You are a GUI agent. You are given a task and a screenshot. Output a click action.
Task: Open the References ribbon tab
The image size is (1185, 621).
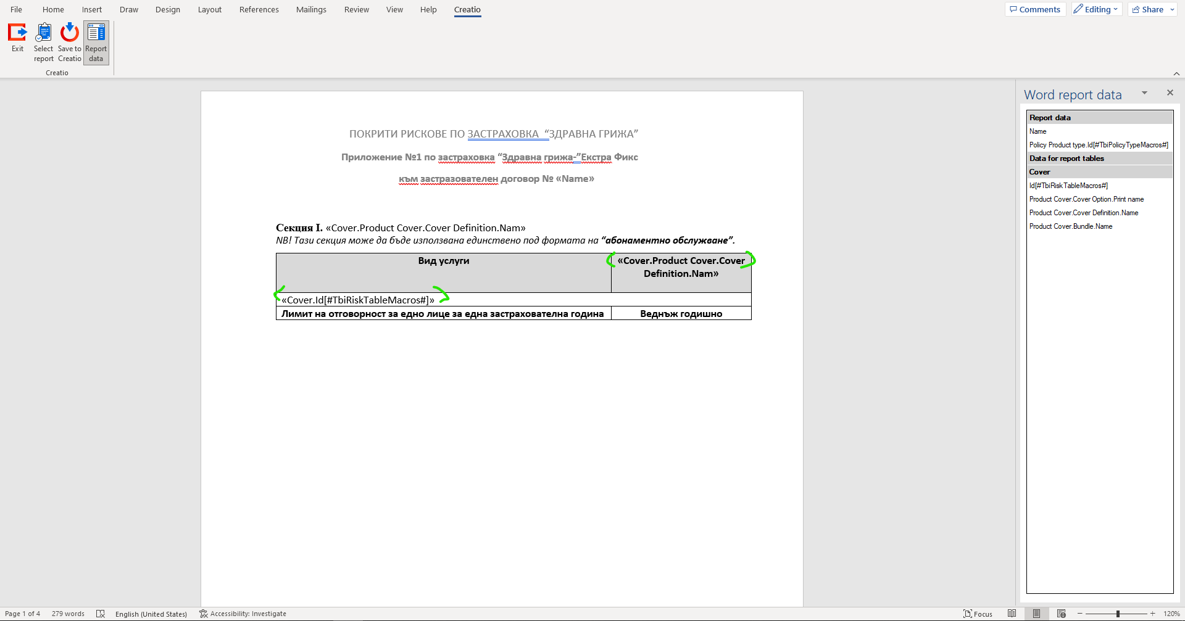point(259,9)
